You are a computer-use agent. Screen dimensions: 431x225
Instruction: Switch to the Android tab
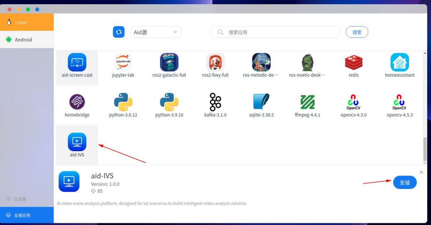tap(27, 39)
